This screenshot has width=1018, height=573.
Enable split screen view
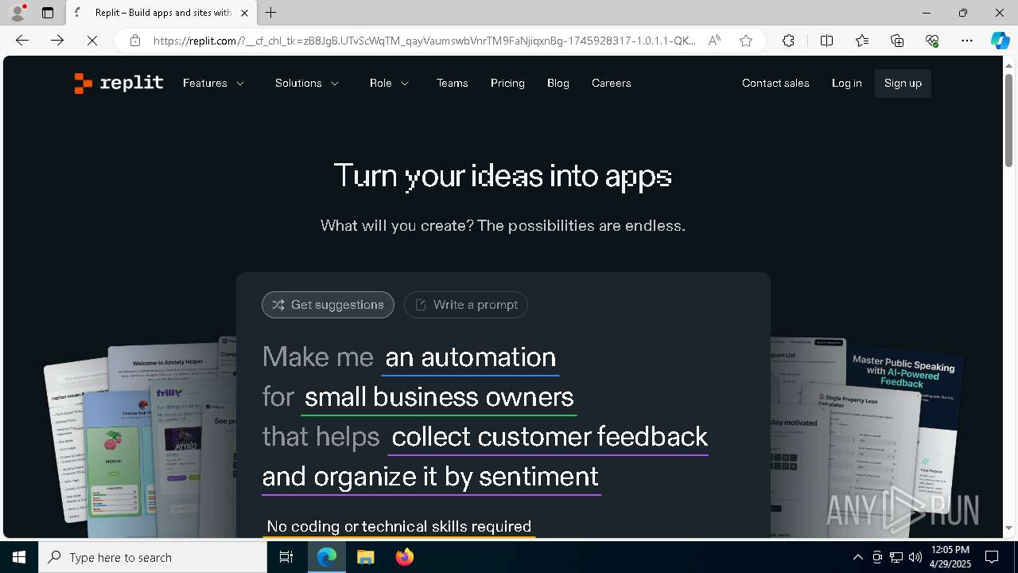coord(826,41)
